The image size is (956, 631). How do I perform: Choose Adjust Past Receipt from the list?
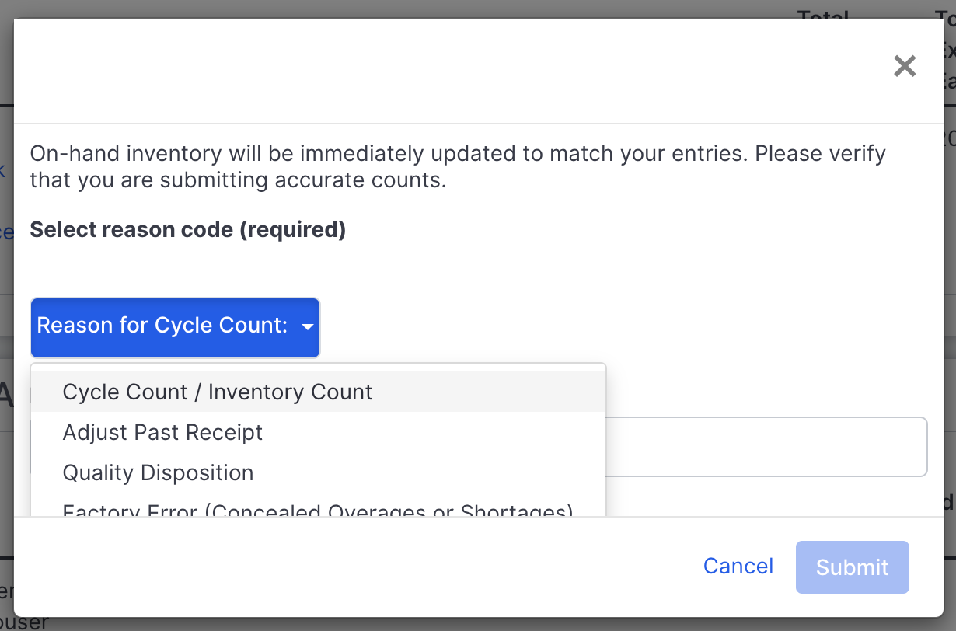click(x=162, y=432)
